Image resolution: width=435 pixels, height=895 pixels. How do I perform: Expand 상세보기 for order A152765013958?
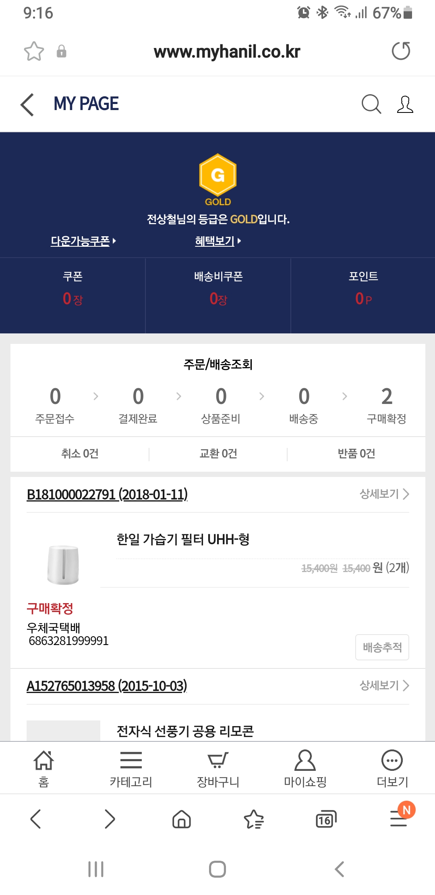click(x=384, y=685)
